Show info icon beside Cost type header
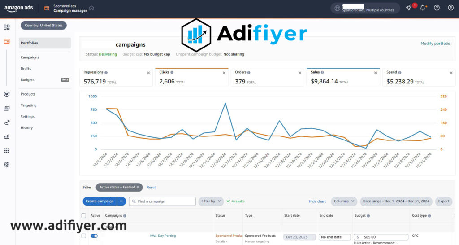 (x=429, y=216)
